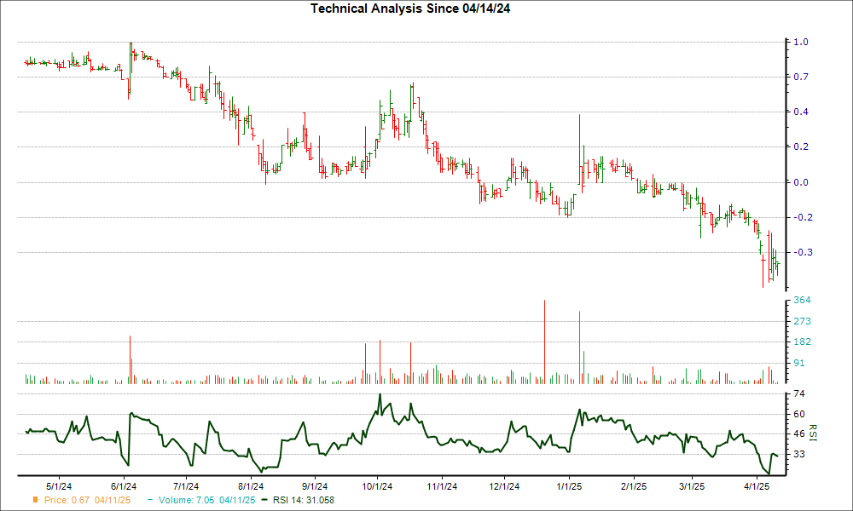Click the dark green RSI 14 legend dash
This screenshot has height=511, width=853.
(x=265, y=500)
